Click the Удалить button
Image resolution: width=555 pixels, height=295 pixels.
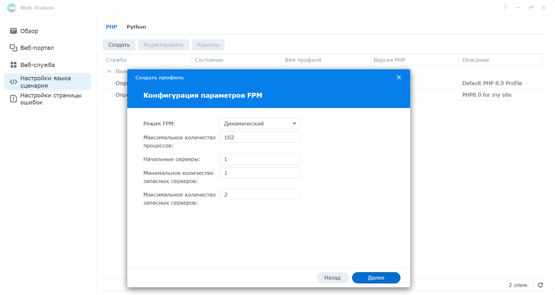[208, 45]
